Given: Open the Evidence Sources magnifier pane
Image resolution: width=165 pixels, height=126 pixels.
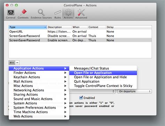Looking at the screenshot, I should click(41, 14).
